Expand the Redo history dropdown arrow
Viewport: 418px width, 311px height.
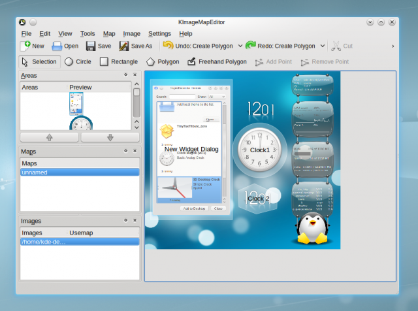(x=323, y=46)
